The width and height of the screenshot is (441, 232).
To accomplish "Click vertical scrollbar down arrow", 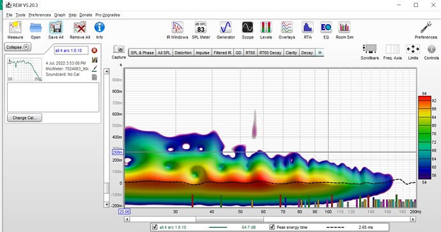I will [107, 205].
